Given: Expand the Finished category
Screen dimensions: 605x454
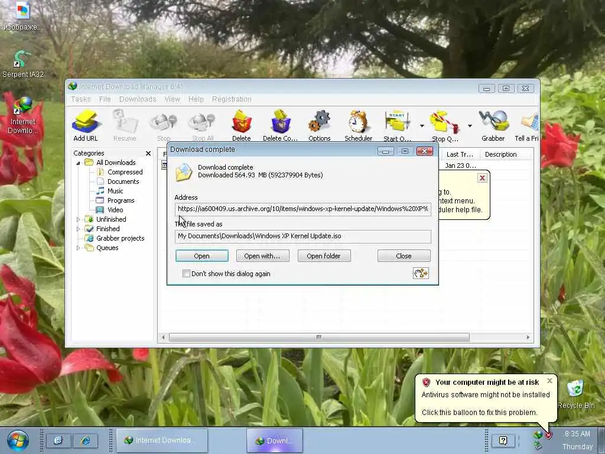Looking at the screenshot, I should pyautogui.click(x=78, y=229).
